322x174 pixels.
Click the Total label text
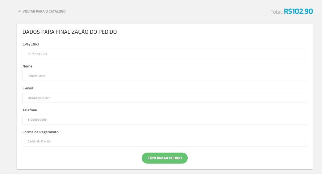pyautogui.click(x=277, y=12)
